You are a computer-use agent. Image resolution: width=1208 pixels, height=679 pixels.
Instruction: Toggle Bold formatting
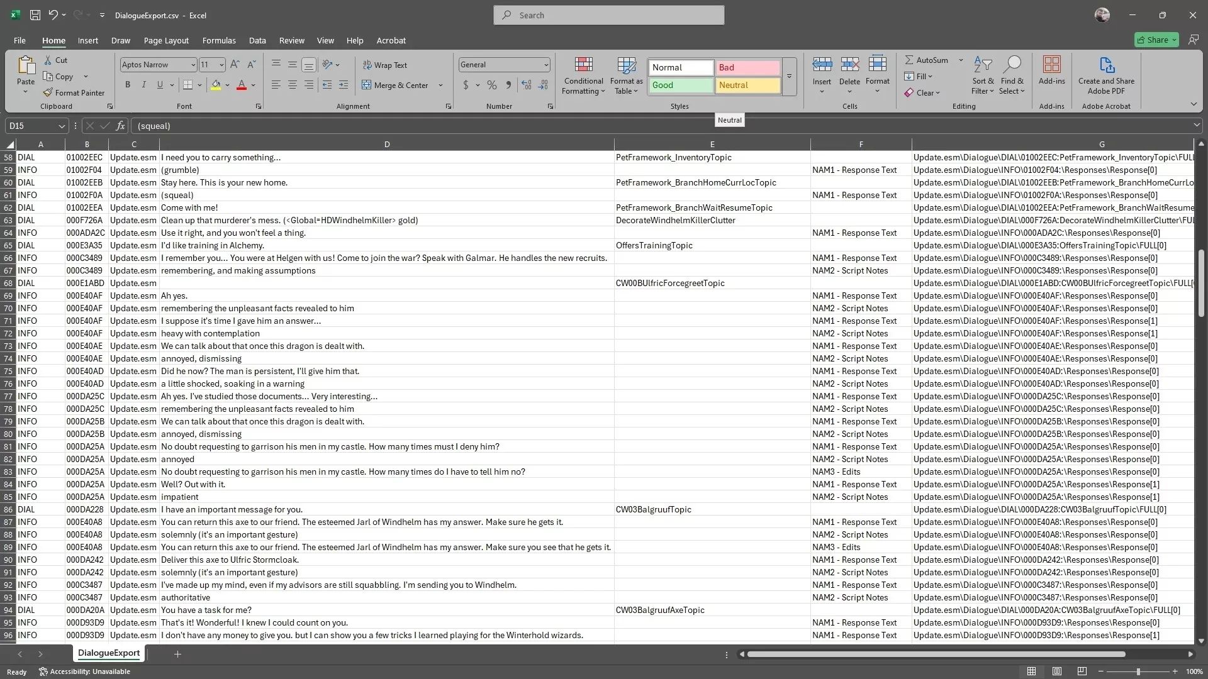tap(128, 85)
